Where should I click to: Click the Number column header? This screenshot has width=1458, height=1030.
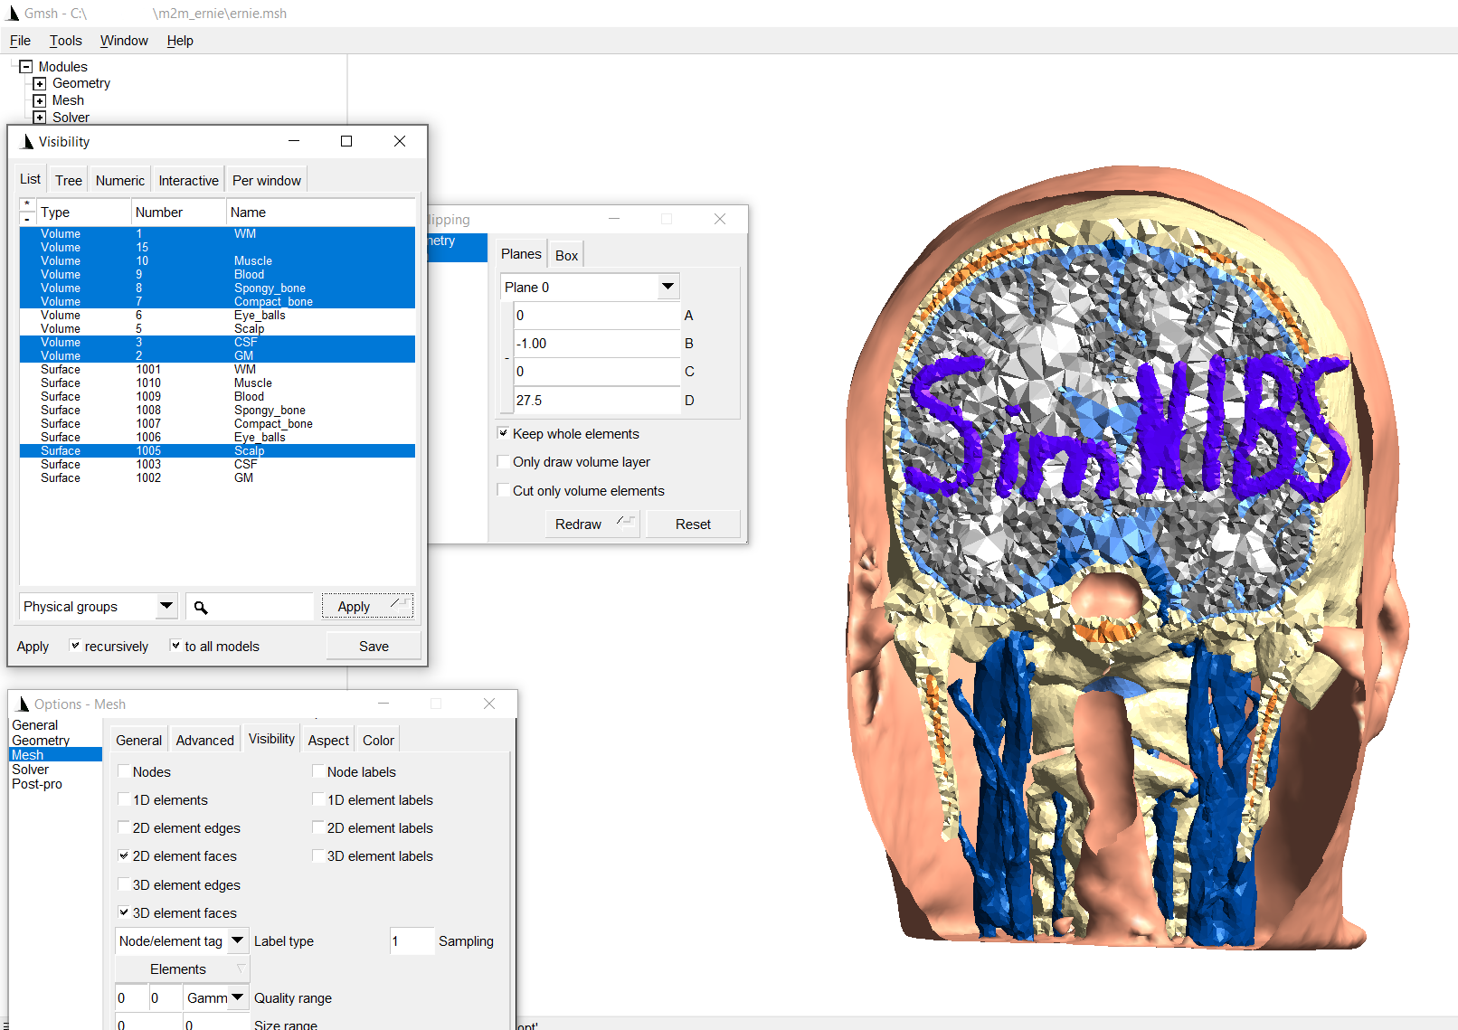178,212
